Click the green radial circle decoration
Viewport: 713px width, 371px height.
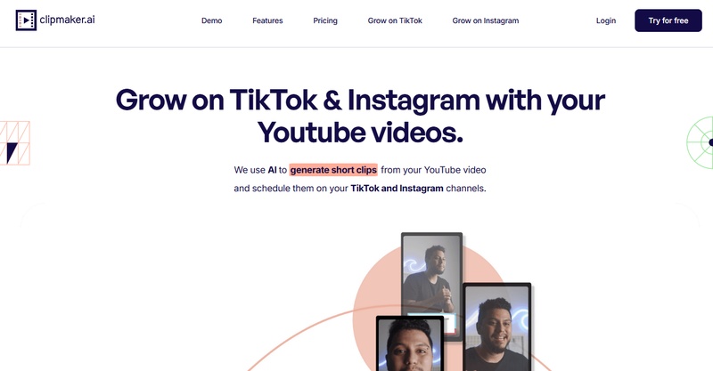coord(700,142)
